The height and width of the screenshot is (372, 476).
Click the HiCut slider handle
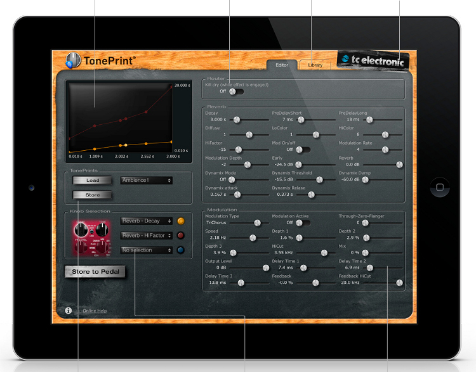[x=324, y=253]
